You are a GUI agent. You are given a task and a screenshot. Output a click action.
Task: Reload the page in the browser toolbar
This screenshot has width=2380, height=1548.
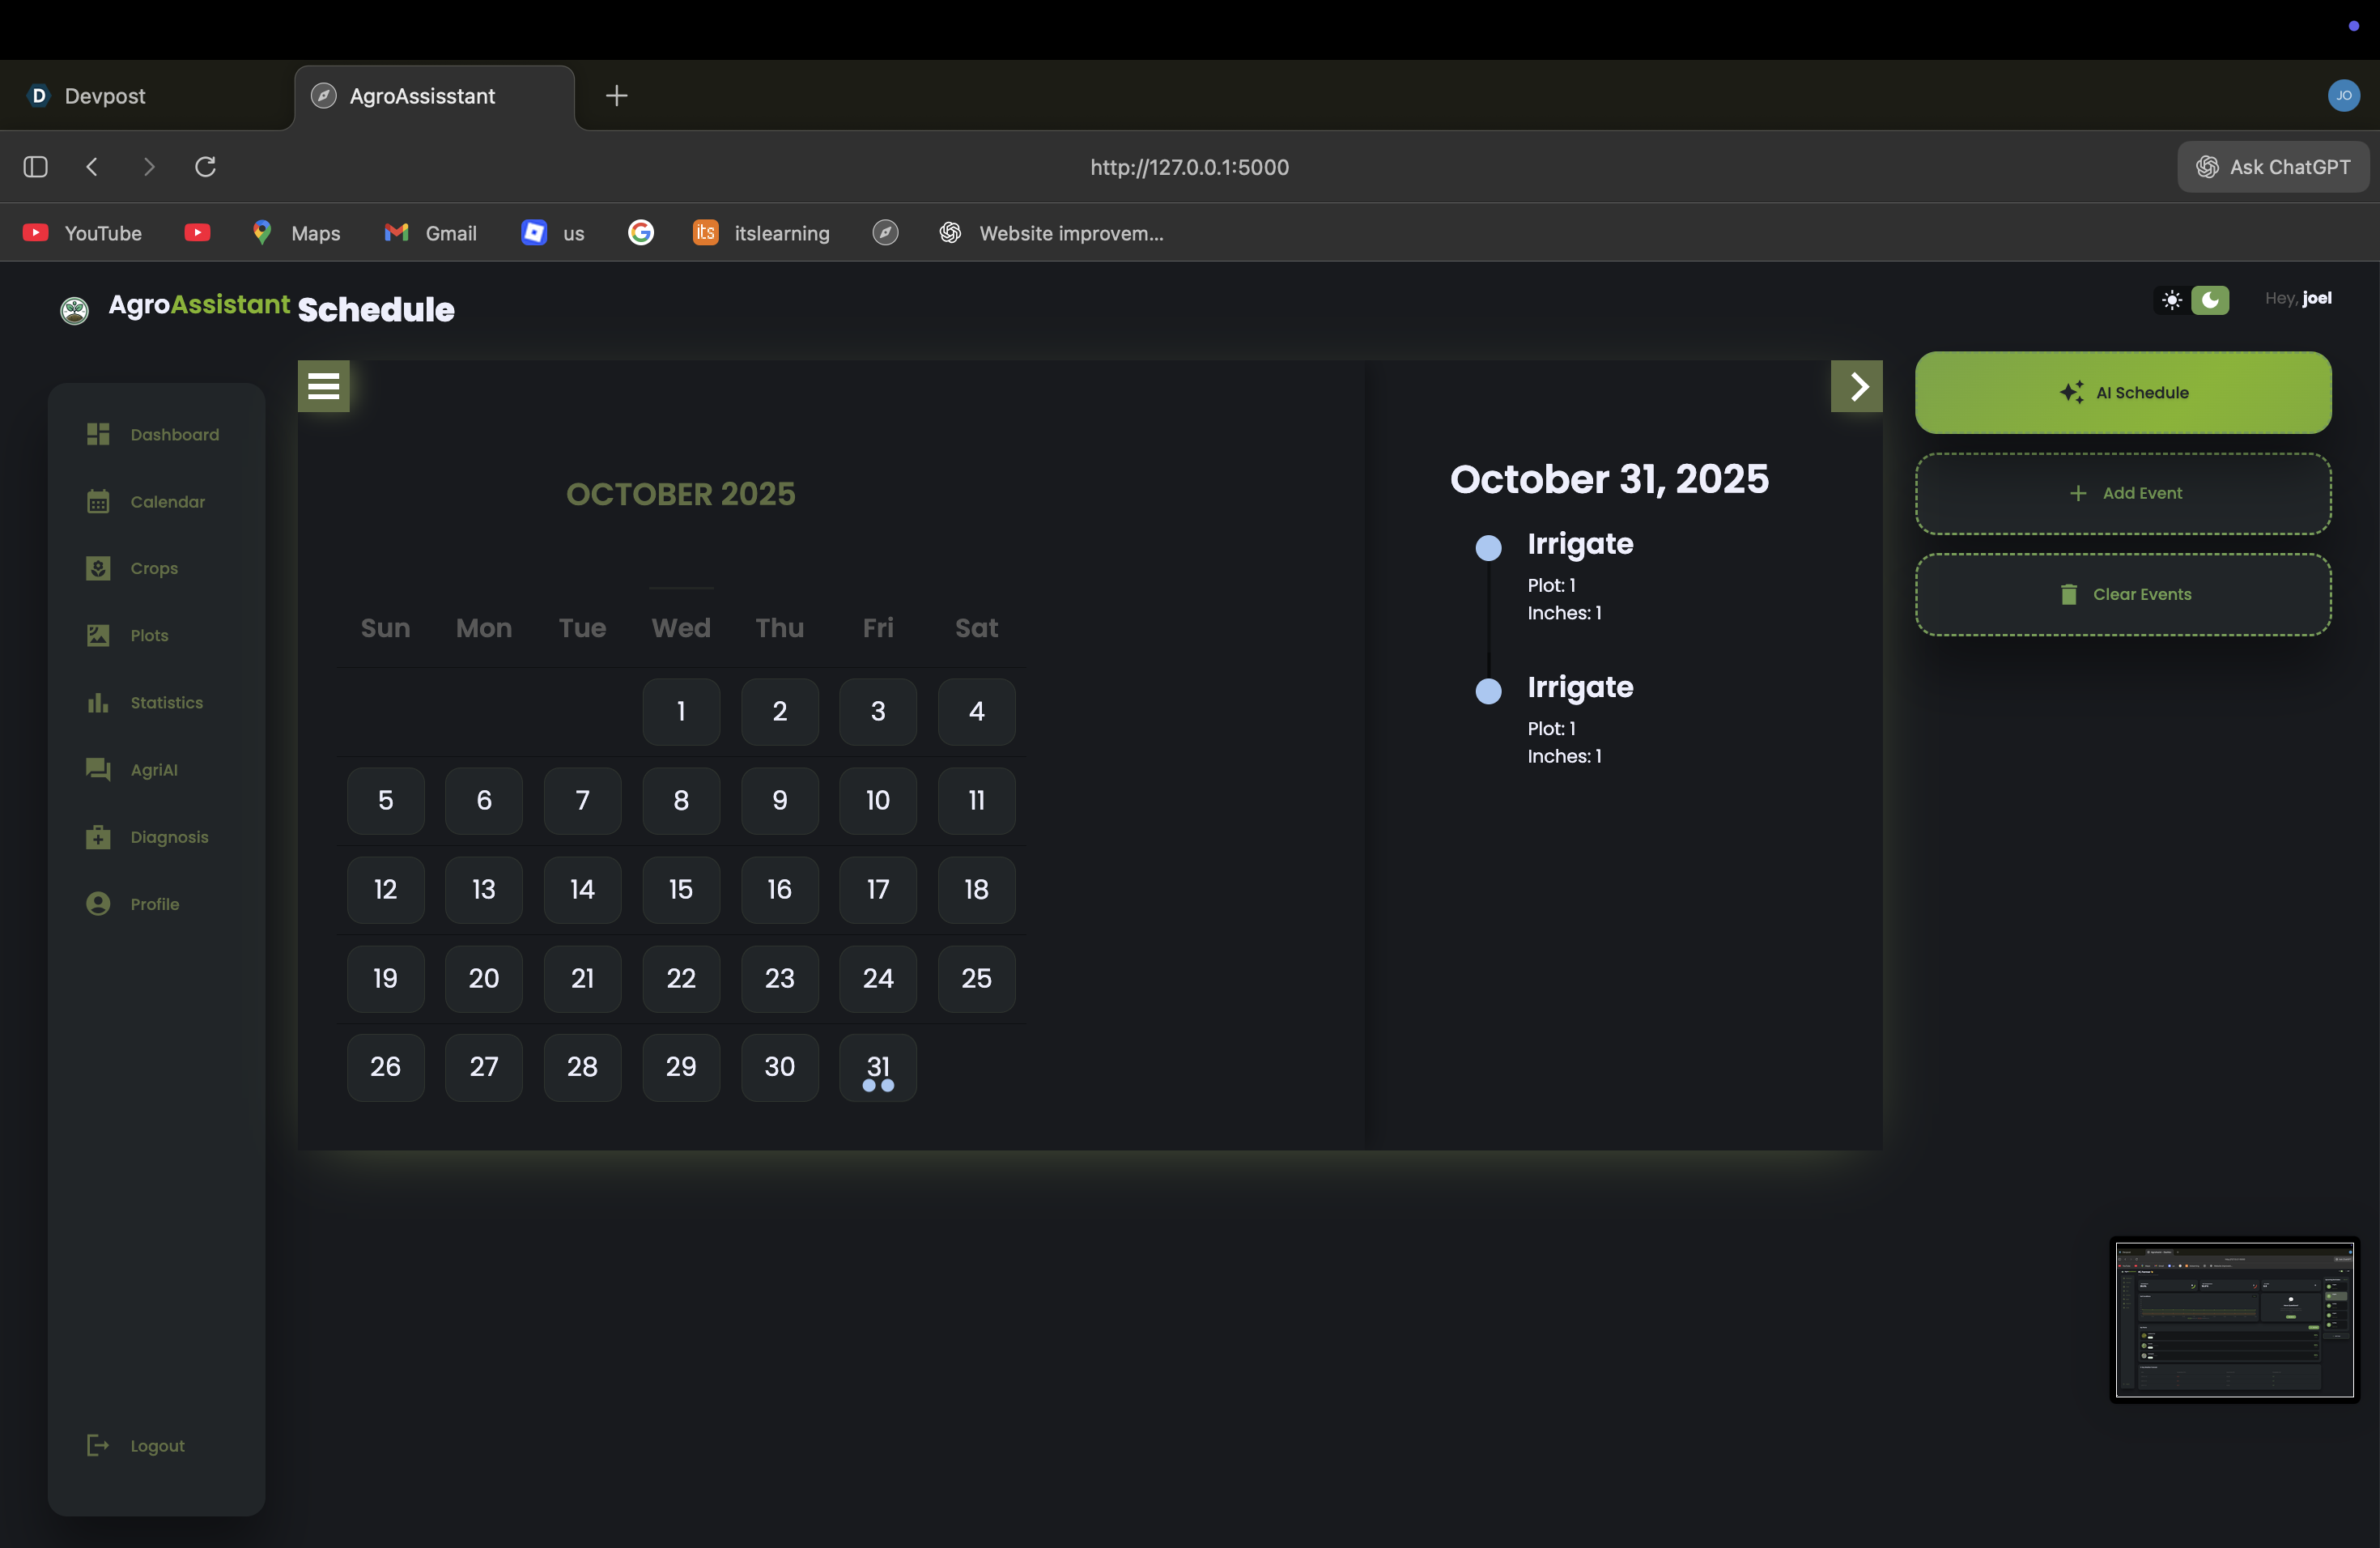205,167
